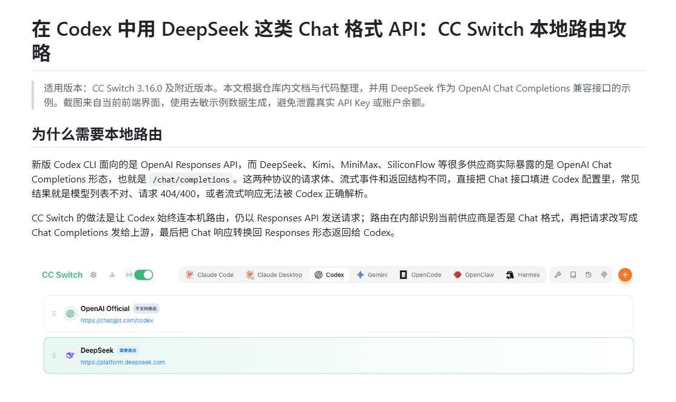This screenshot has height=402, width=676.
Task: Click the CC Switch logo text
Action: [62, 275]
